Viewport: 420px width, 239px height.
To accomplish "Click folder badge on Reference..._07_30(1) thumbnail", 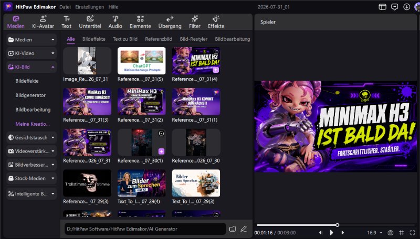I will pyautogui.click(x=161, y=133).
